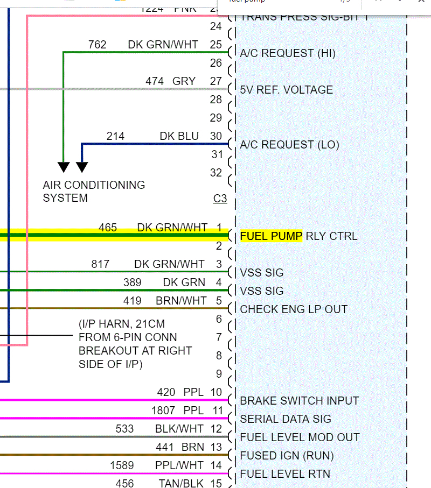Click "DK GRN" color on circuit 389
431x488 pixels.
[x=184, y=282]
